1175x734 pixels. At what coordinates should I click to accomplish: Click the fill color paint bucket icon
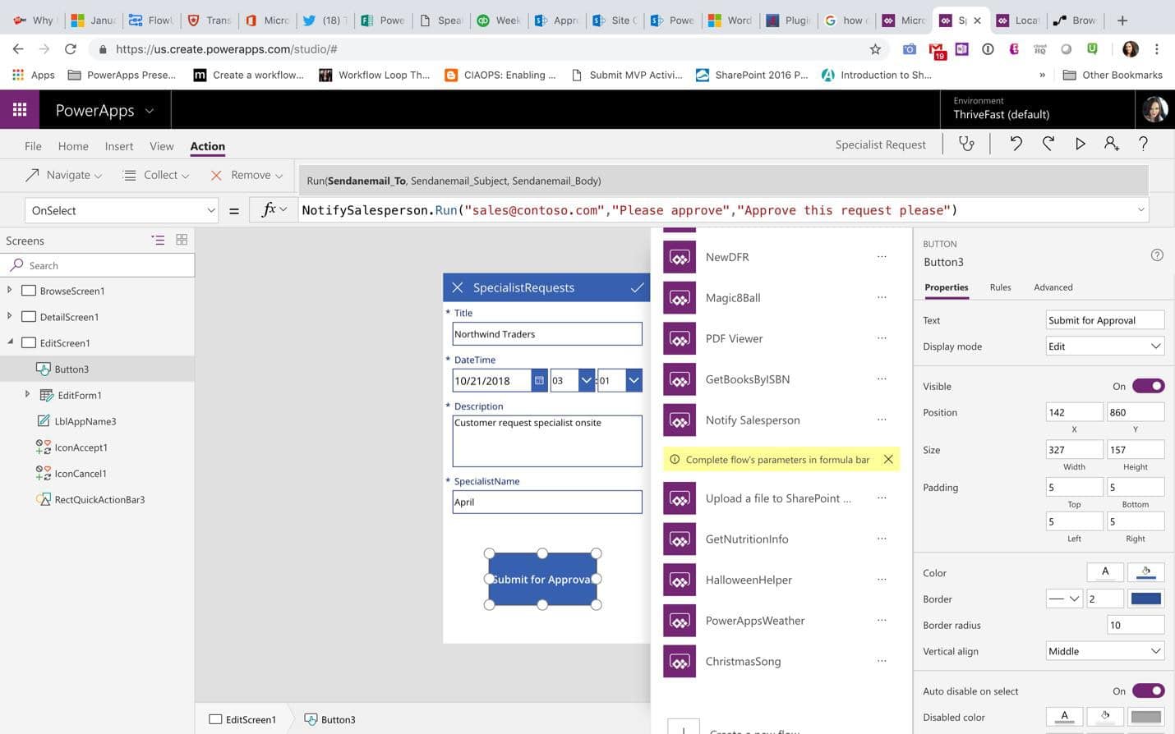click(1145, 571)
